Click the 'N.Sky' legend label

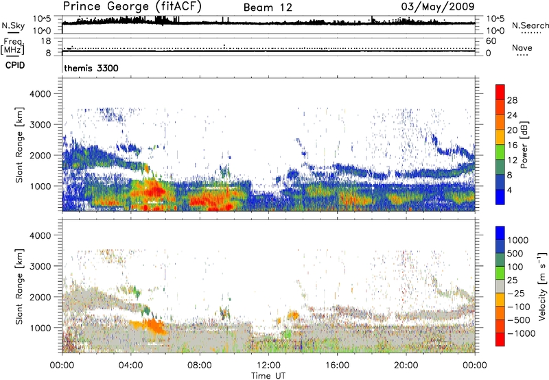click(13, 25)
